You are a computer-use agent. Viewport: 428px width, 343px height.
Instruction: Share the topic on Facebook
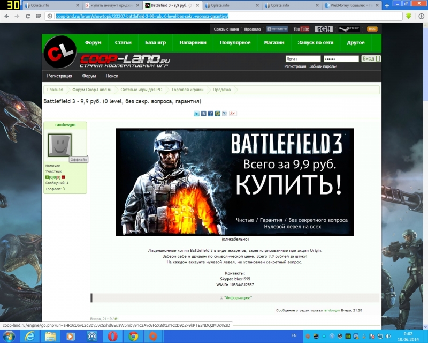(211, 114)
